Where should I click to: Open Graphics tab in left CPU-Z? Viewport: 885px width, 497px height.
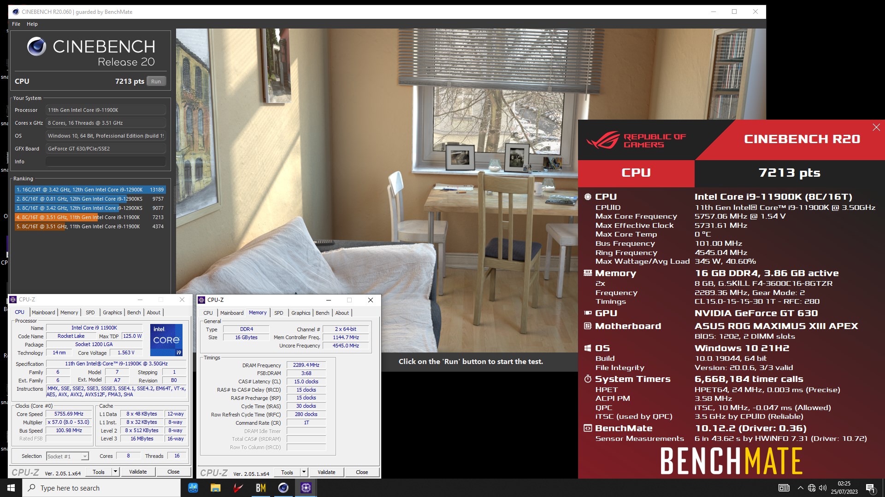coord(112,312)
